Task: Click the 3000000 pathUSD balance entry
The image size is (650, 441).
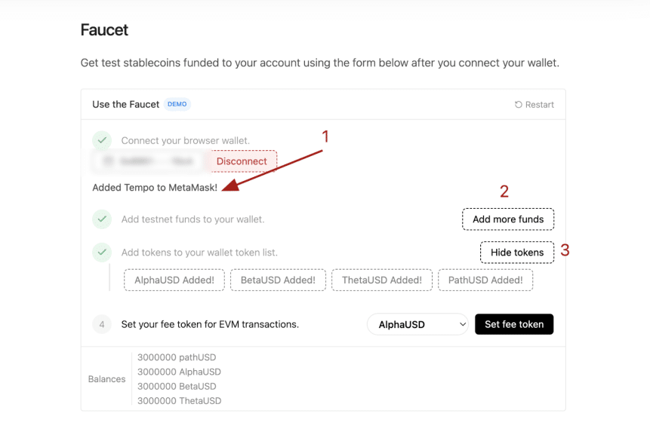Action: (x=177, y=357)
